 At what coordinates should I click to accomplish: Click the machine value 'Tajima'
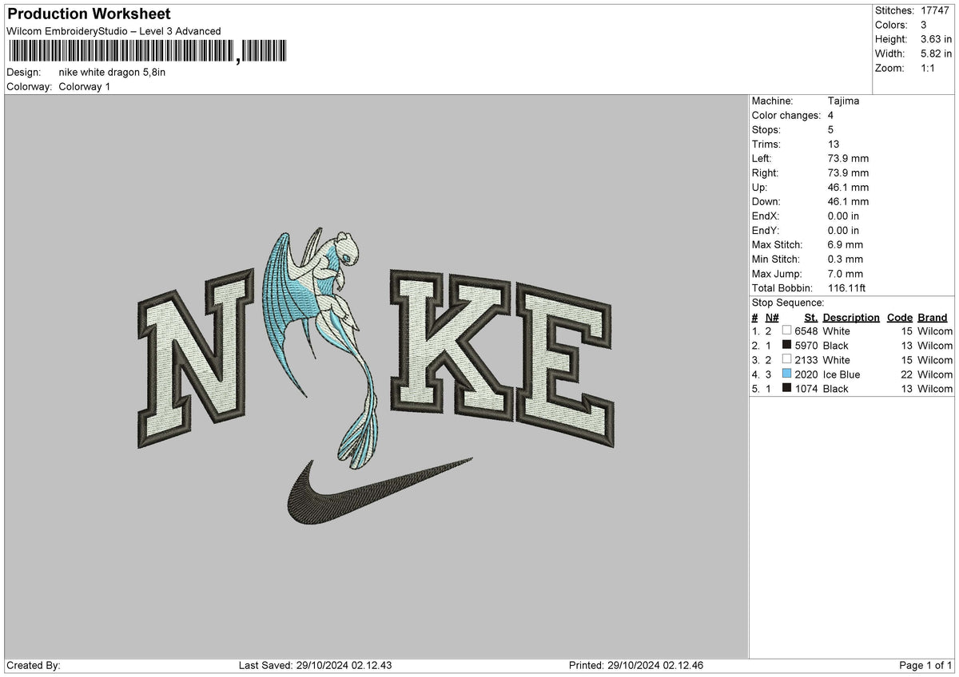coord(844,101)
